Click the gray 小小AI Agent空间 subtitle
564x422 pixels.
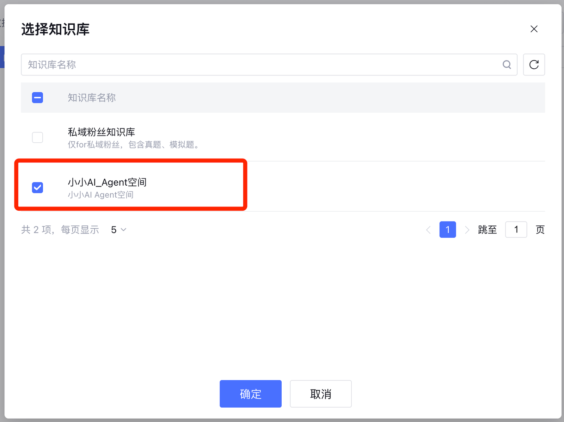[101, 195]
